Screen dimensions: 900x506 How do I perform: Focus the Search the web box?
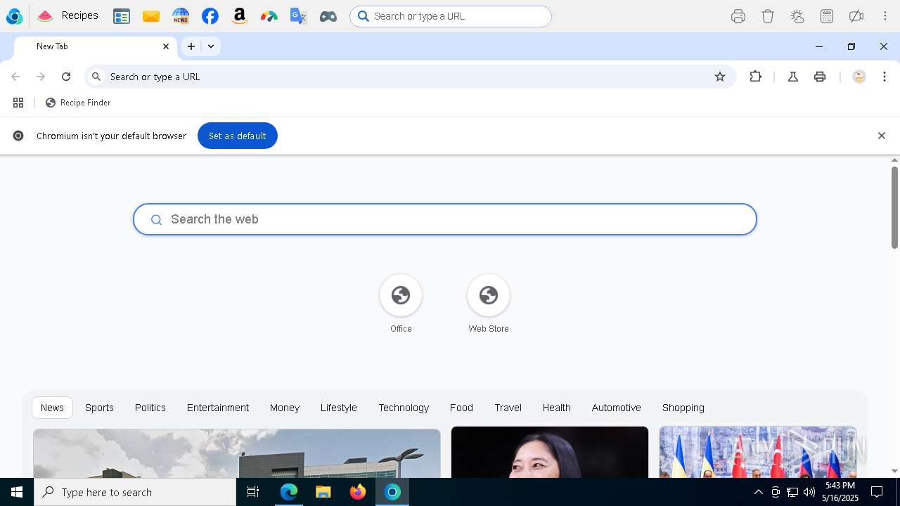coord(445,219)
